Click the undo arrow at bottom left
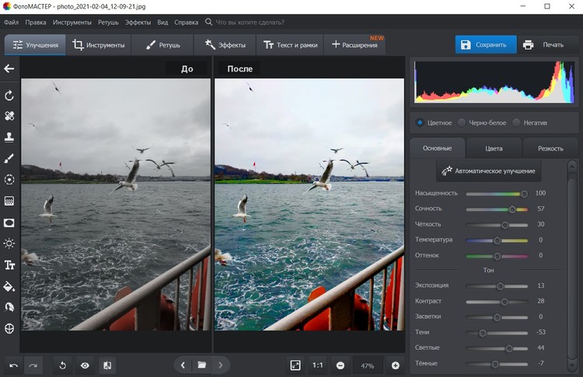This screenshot has width=583, height=377. click(x=13, y=365)
